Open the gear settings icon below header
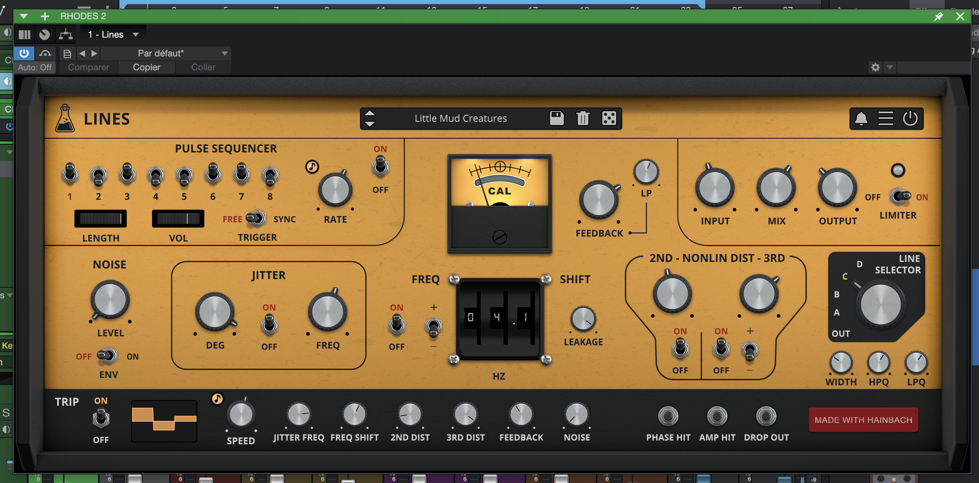 (875, 67)
